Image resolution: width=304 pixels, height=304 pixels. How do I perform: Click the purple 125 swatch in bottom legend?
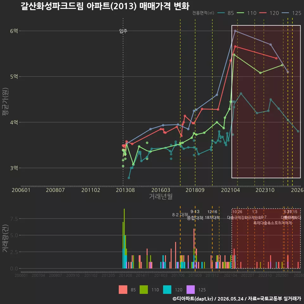191,290
